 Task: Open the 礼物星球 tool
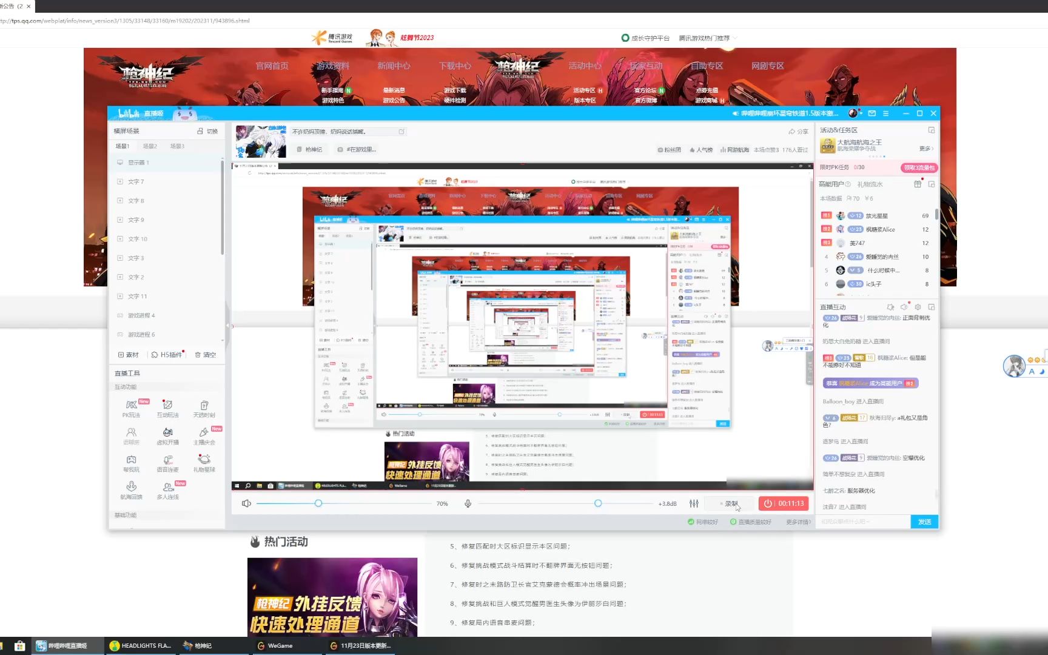click(x=204, y=463)
